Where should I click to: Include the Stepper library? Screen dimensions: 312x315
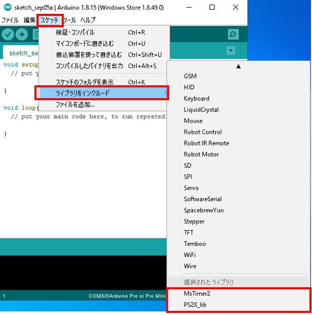point(238,221)
